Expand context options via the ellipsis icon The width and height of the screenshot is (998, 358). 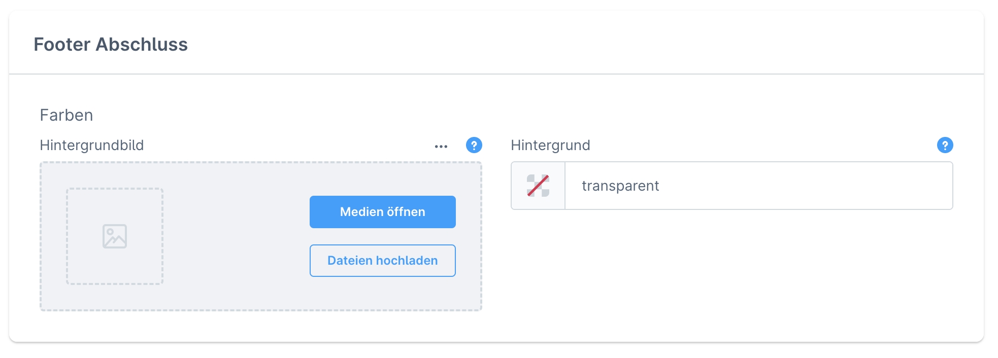pyautogui.click(x=441, y=147)
